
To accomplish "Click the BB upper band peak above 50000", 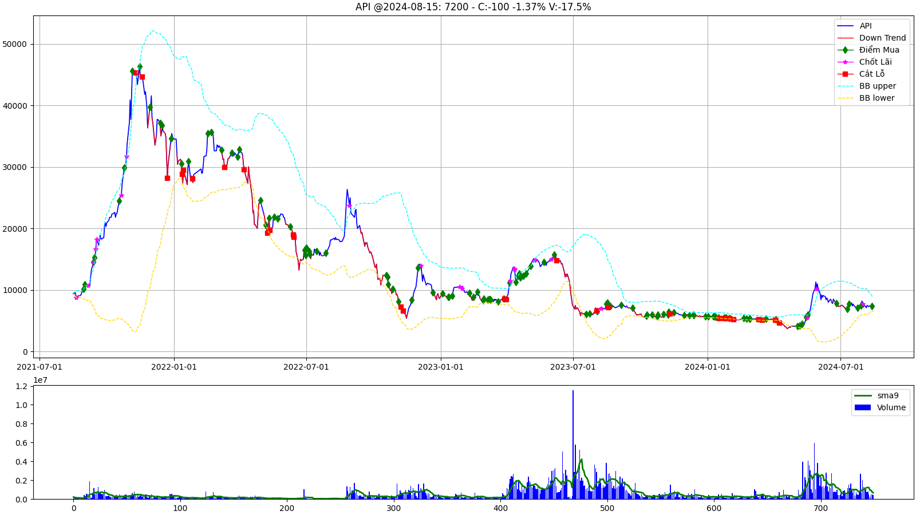I will (152, 31).
